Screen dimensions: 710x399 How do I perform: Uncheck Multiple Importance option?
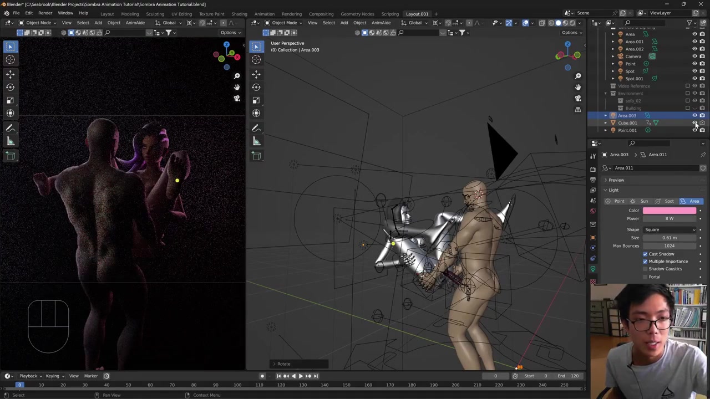[x=645, y=262]
